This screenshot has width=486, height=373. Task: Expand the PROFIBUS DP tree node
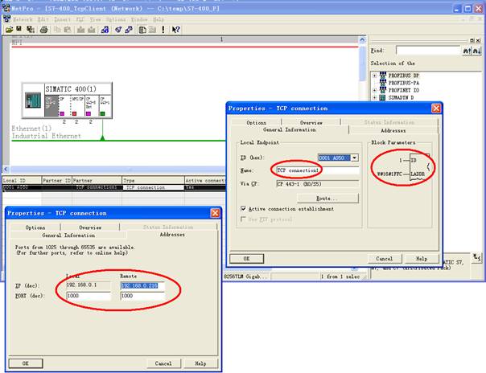coord(374,76)
